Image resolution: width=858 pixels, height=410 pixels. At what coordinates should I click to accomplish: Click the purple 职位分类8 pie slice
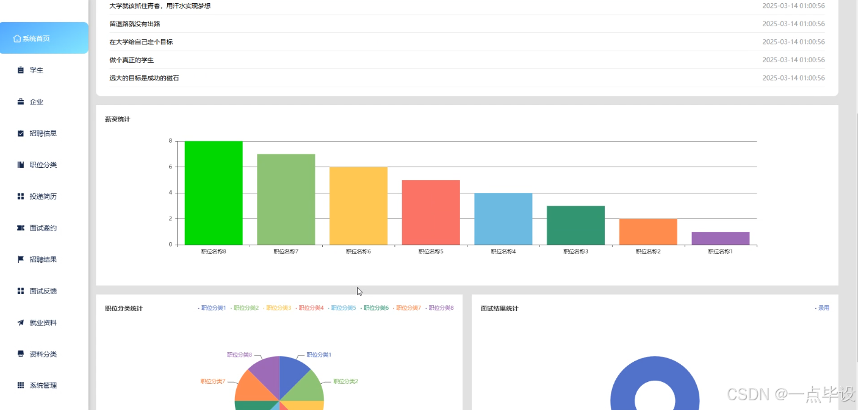point(267,373)
